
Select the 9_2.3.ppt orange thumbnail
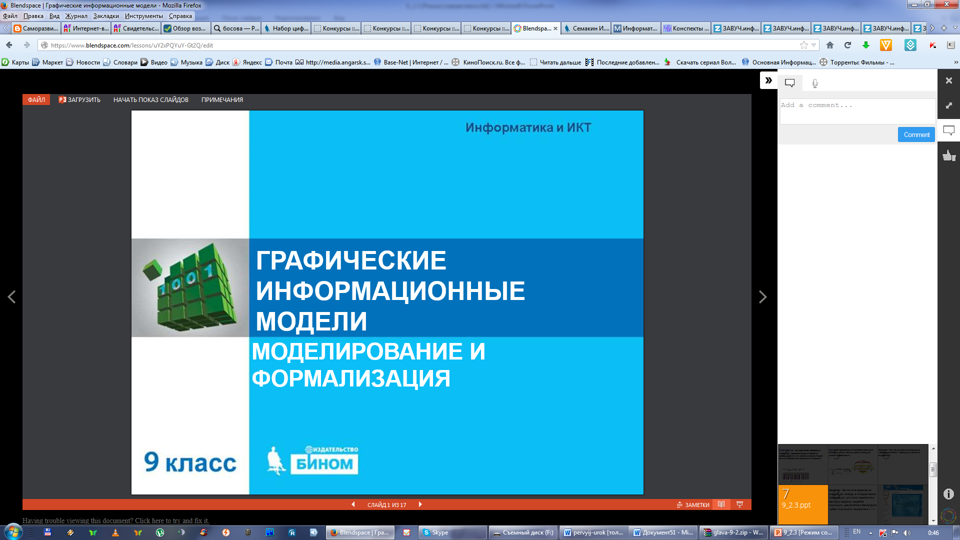click(x=802, y=504)
